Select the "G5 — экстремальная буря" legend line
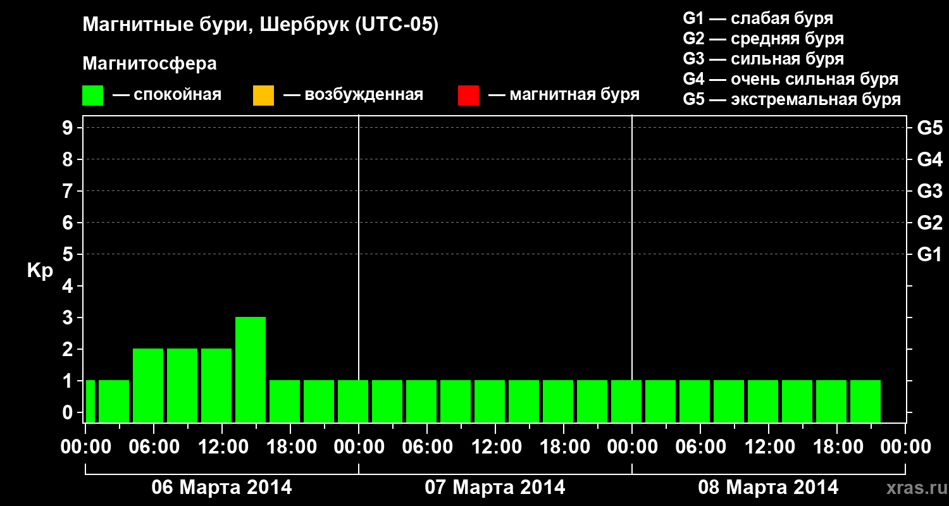Image resolution: width=949 pixels, height=506 pixels. point(792,99)
